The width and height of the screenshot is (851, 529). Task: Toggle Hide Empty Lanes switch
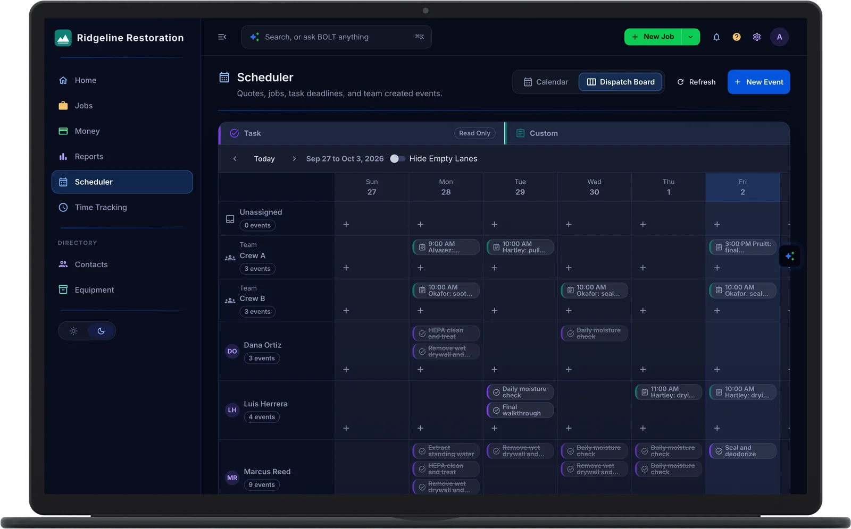click(x=397, y=159)
